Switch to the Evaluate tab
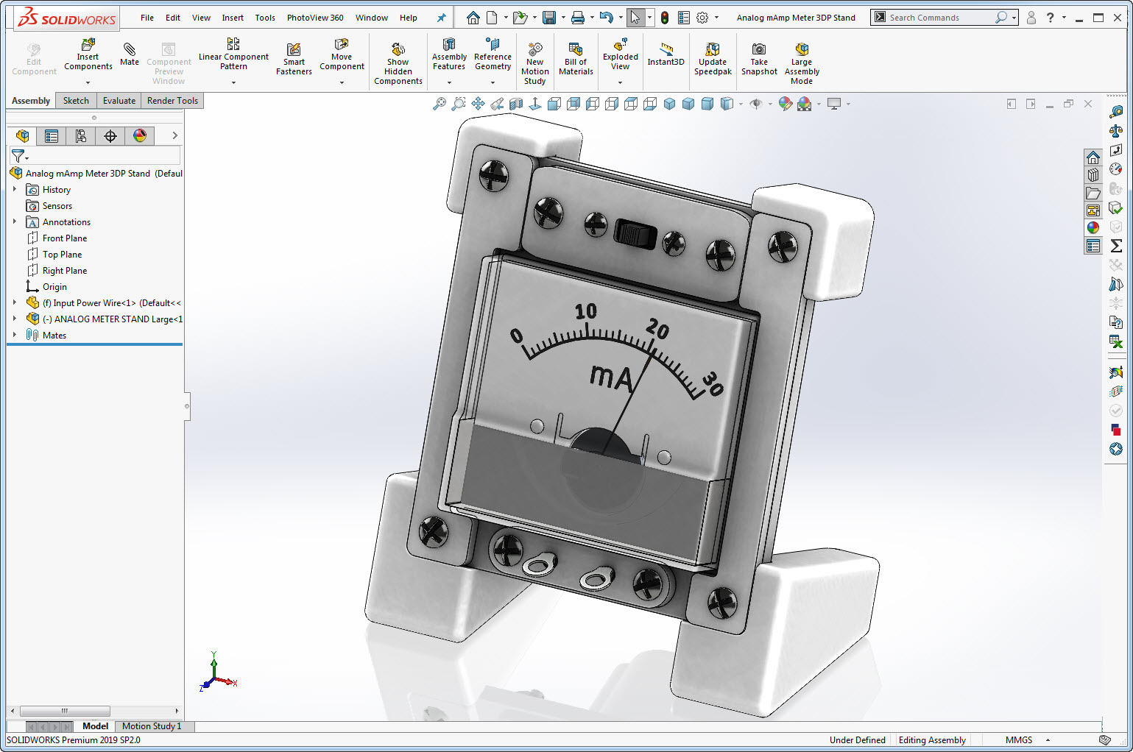 [119, 101]
